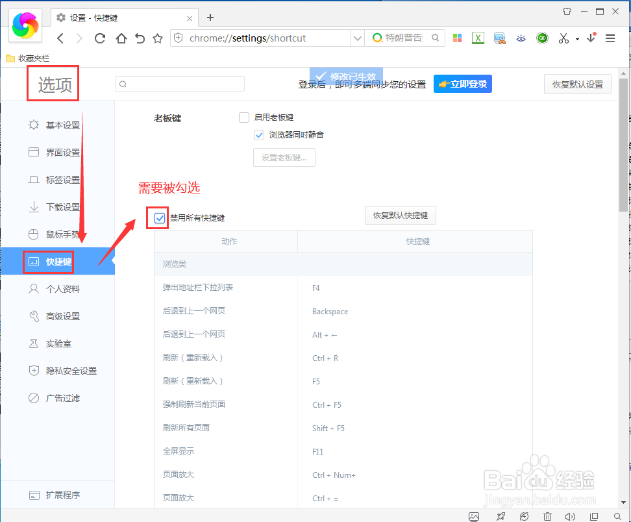Open the Excel document icon in toolbar

478,38
